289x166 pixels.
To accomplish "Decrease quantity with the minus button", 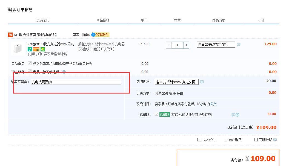I will tap(169, 45).
